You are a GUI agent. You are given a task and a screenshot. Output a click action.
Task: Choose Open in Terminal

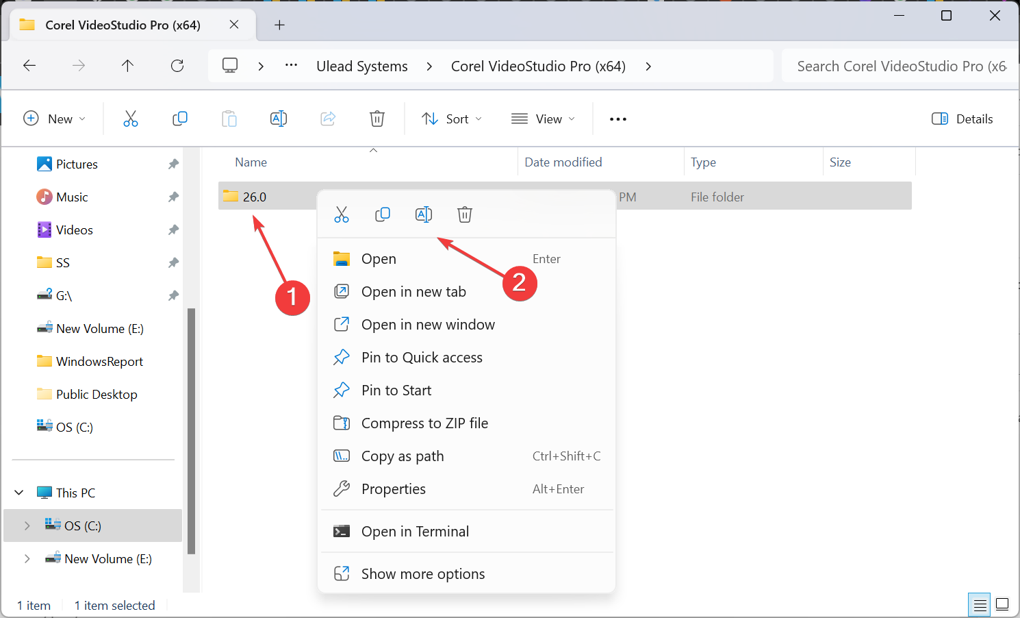click(467, 532)
